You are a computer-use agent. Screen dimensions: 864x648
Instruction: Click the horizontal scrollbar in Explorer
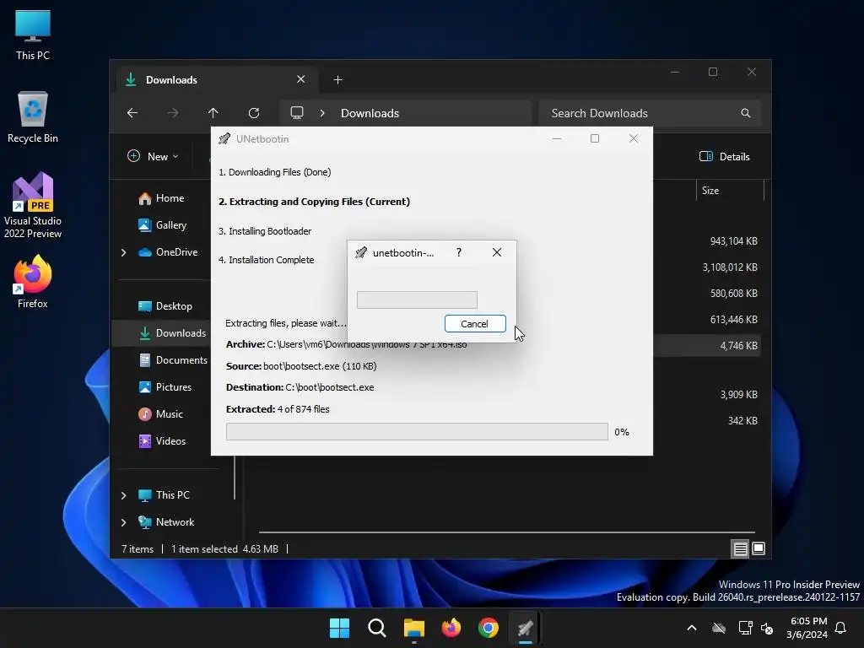(506, 532)
